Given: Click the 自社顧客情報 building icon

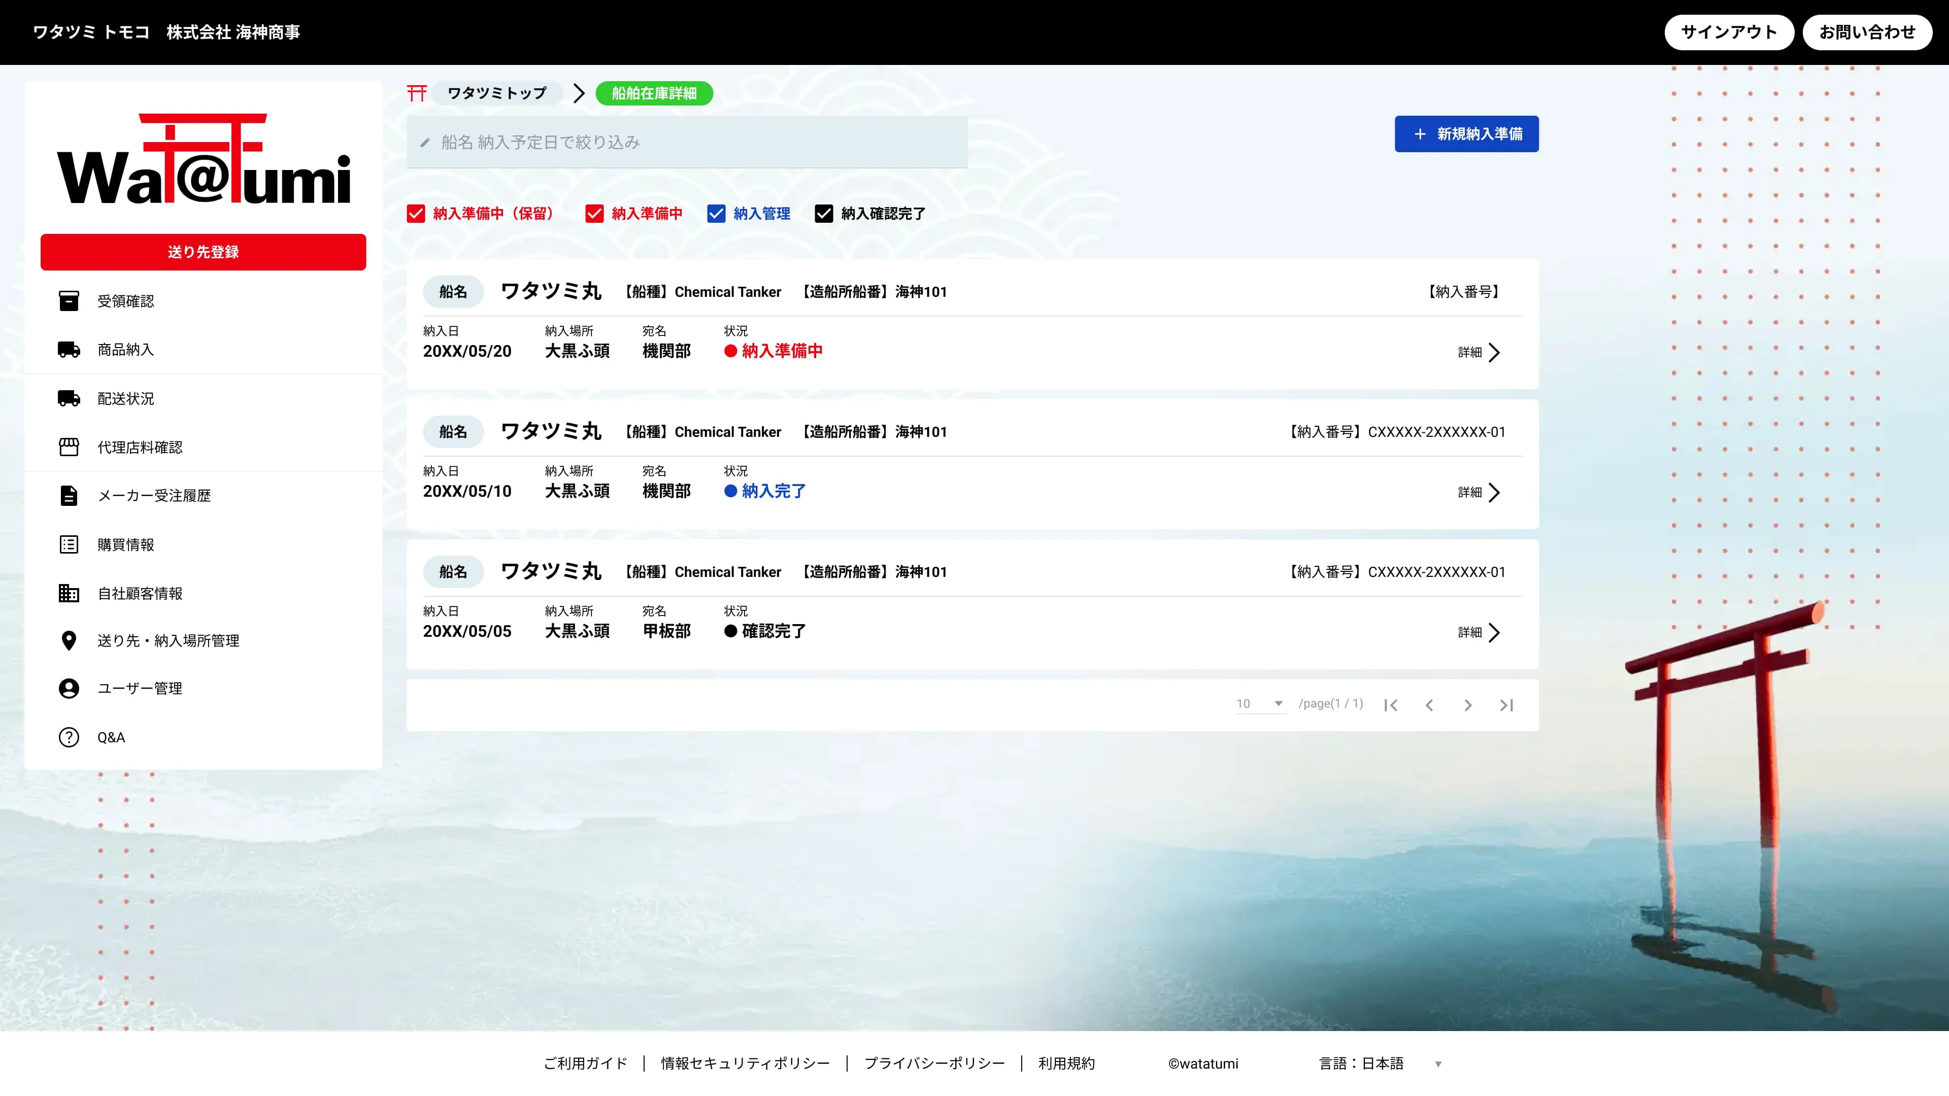Looking at the screenshot, I should click(69, 593).
